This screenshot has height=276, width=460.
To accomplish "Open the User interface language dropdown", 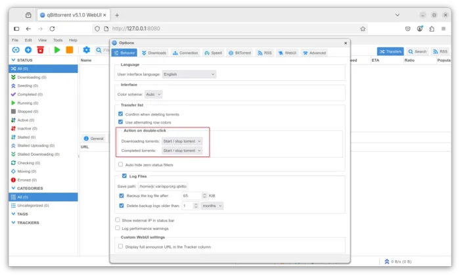I will pos(189,74).
